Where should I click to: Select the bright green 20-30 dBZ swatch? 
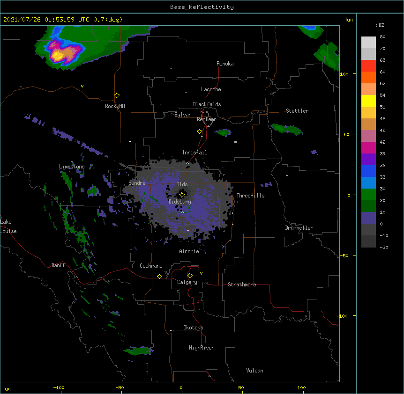click(368, 195)
